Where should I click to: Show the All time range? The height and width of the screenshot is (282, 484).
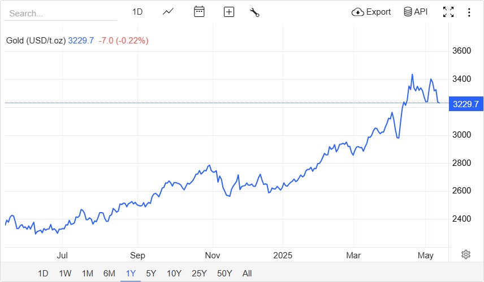247,274
